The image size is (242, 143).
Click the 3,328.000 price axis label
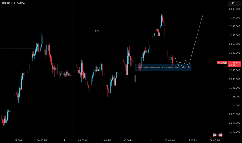pyautogui.click(x=234, y=97)
